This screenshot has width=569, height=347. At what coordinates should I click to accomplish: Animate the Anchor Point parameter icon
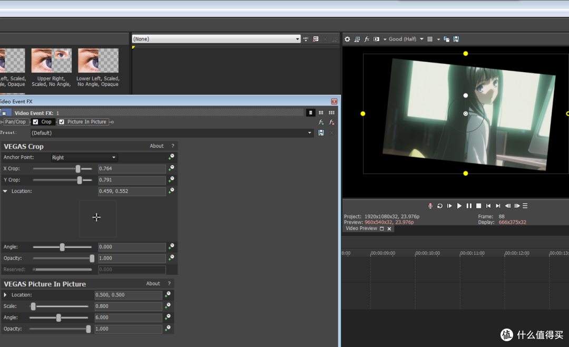tap(171, 157)
